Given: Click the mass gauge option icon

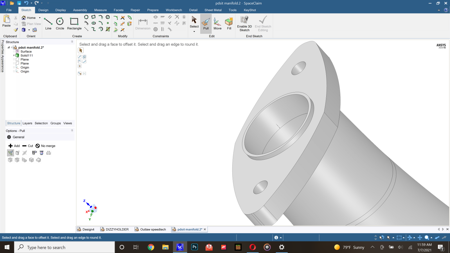Looking at the screenshot, I should (x=41, y=153).
